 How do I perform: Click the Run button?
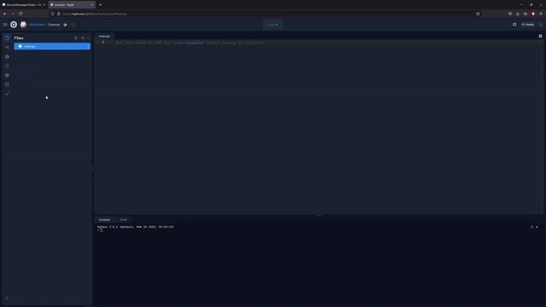click(x=273, y=25)
